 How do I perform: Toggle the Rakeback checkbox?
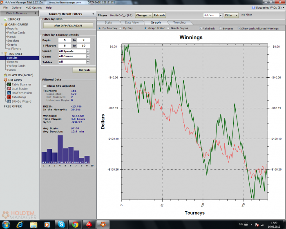click(201, 29)
